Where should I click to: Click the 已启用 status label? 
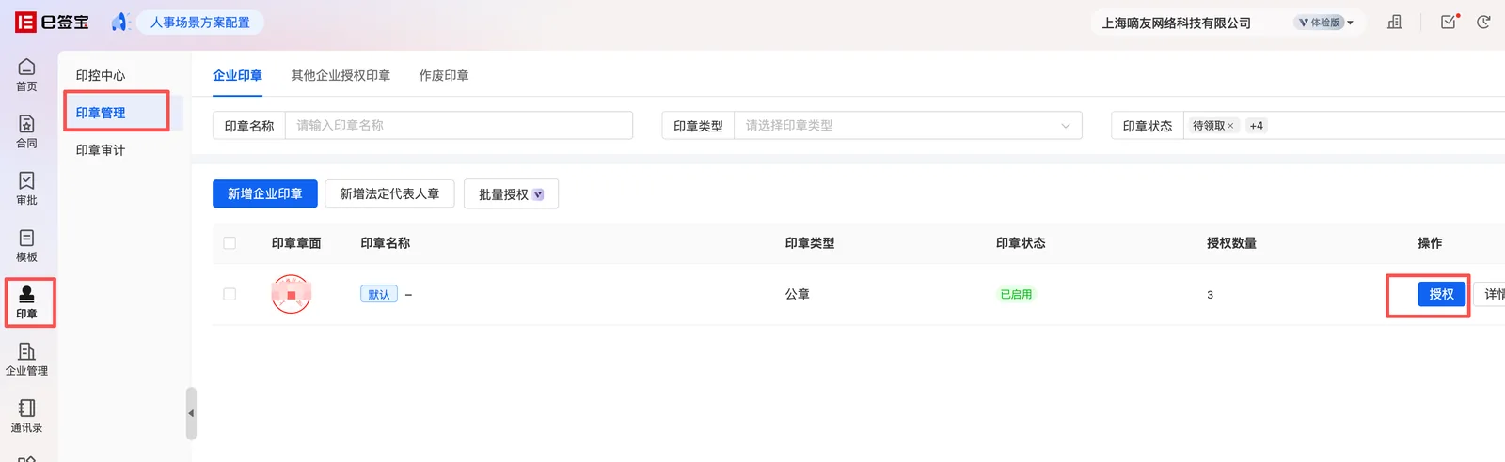tap(1016, 294)
